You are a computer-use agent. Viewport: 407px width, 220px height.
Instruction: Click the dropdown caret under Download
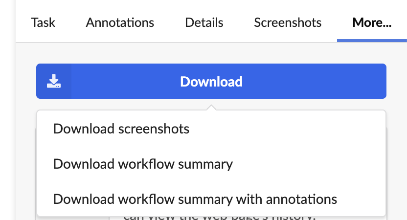pos(211,108)
